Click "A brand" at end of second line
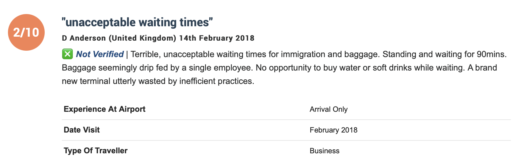The width and height of the screenshot is (516, 160). click(482, 68)
